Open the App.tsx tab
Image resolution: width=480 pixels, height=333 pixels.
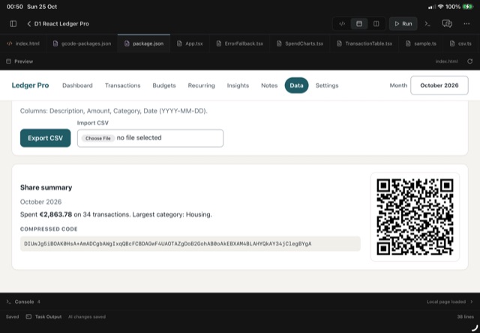tap(190, 43)
